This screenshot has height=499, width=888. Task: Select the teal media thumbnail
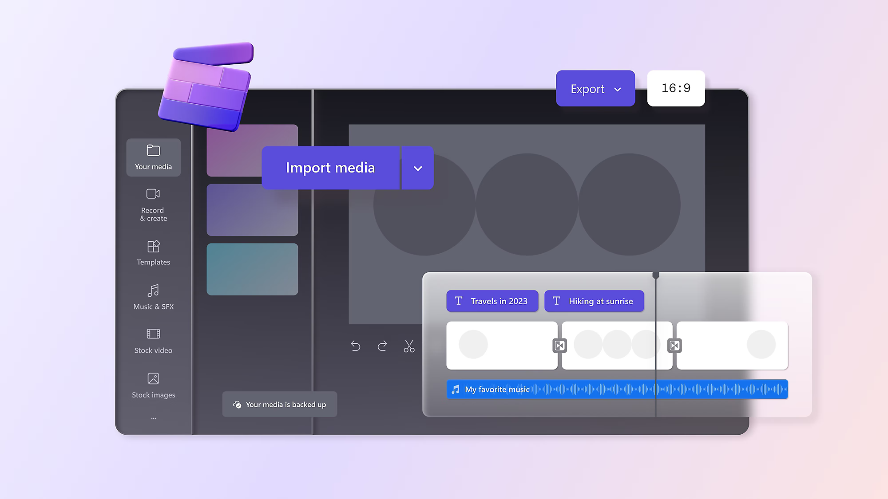pyautogui.click(x=252, y=269)
